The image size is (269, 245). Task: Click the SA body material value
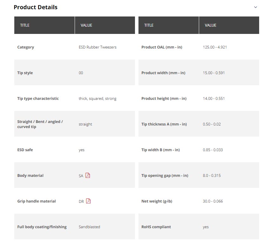tap(81, 176)
